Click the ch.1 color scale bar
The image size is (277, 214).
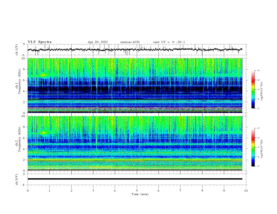253,90
